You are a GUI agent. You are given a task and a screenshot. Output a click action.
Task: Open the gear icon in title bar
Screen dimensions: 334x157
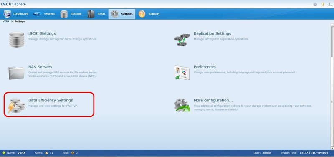[315, 4]
